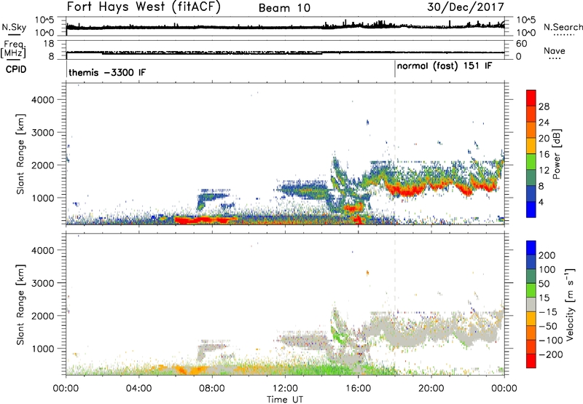Screen dimensions: 583x404
Task: Click the red swatch in Power colorbar
Action: [x=531, y=98]
